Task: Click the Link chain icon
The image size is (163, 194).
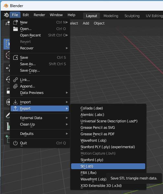Action: pos(16,80)
